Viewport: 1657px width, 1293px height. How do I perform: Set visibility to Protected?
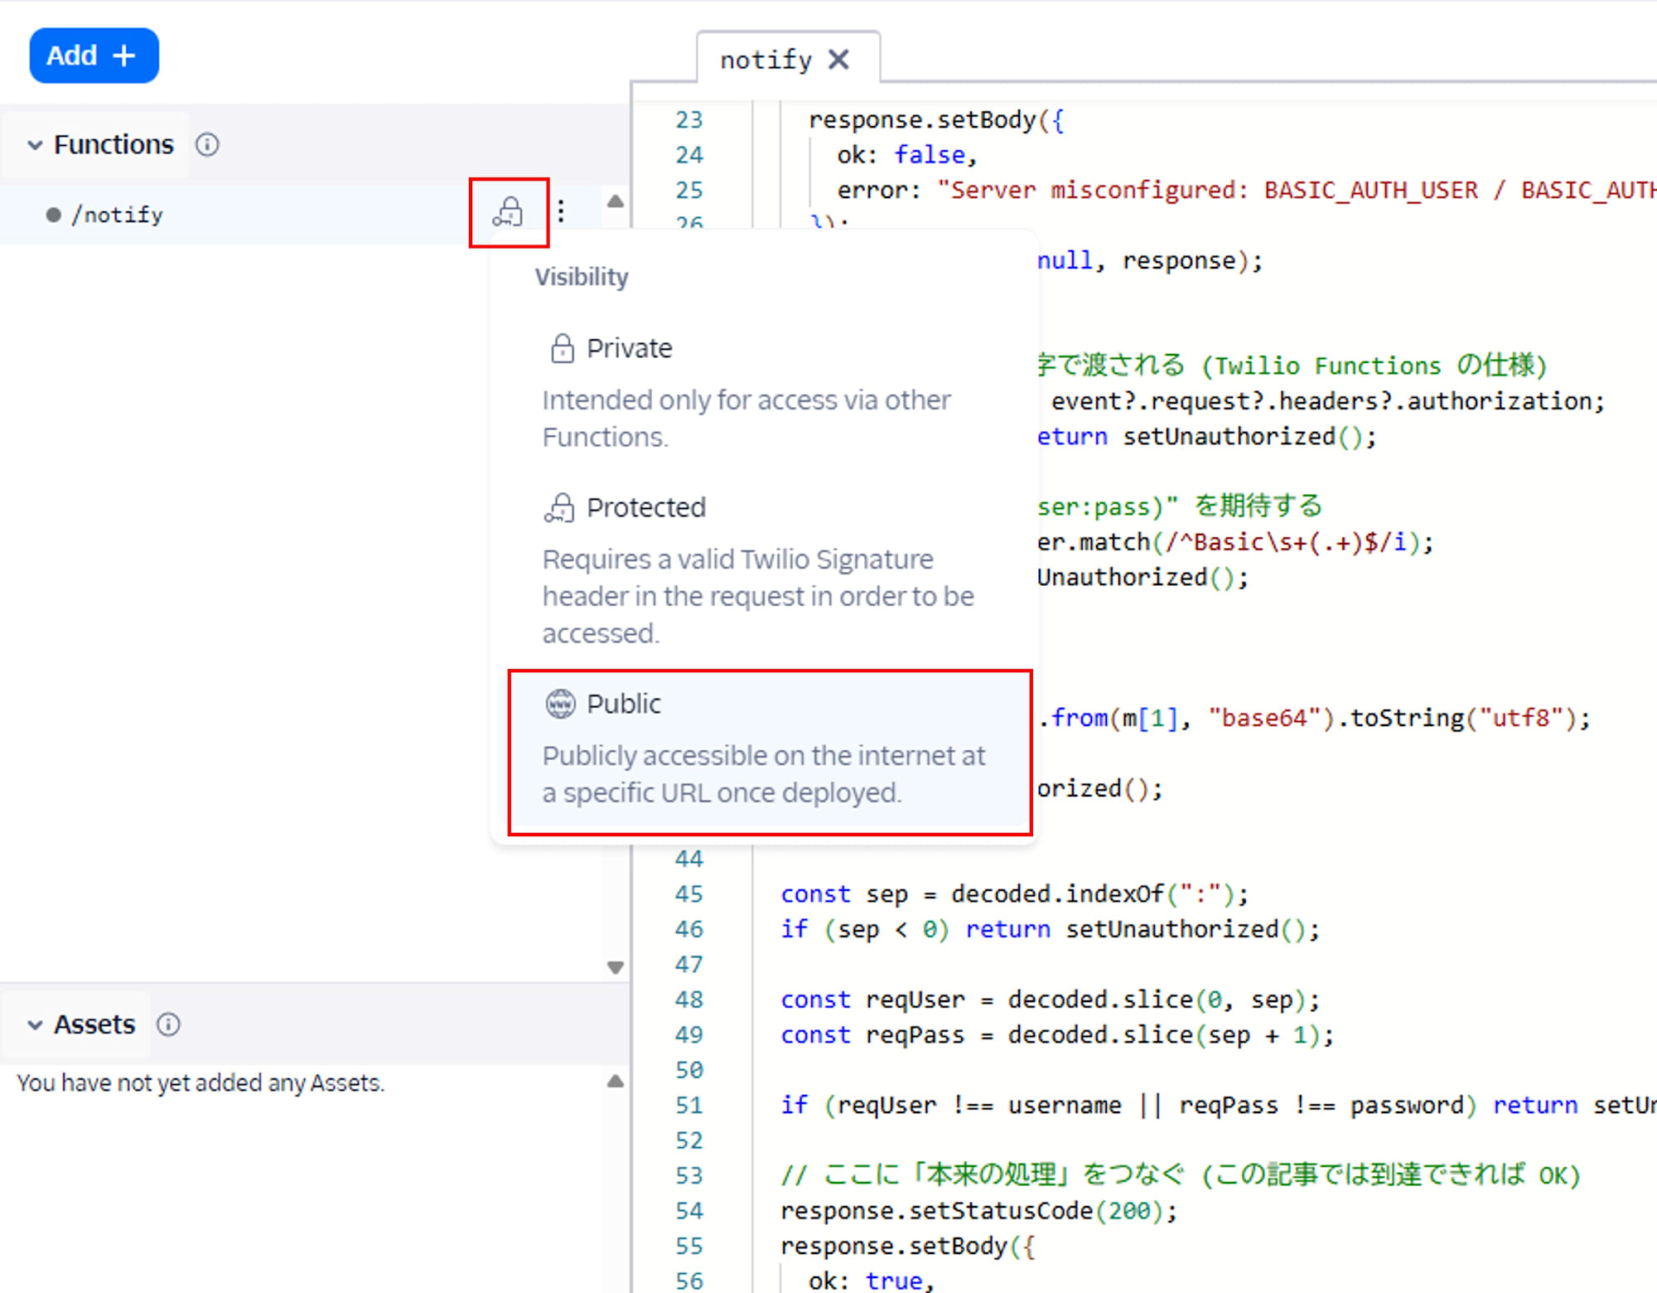click(646, 508)
